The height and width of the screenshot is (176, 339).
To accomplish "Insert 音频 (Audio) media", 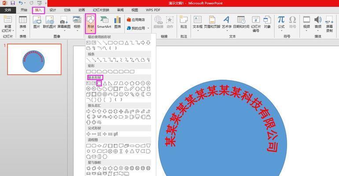I will pos(318,23).
